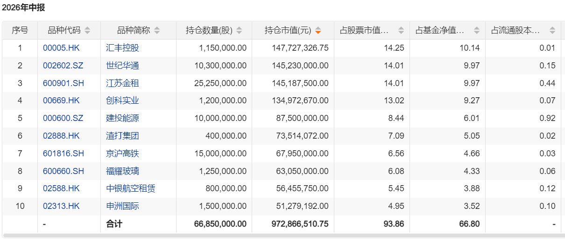Sort by 占股票市值 column arrows
Screen dimensions: 565x241
401,31
